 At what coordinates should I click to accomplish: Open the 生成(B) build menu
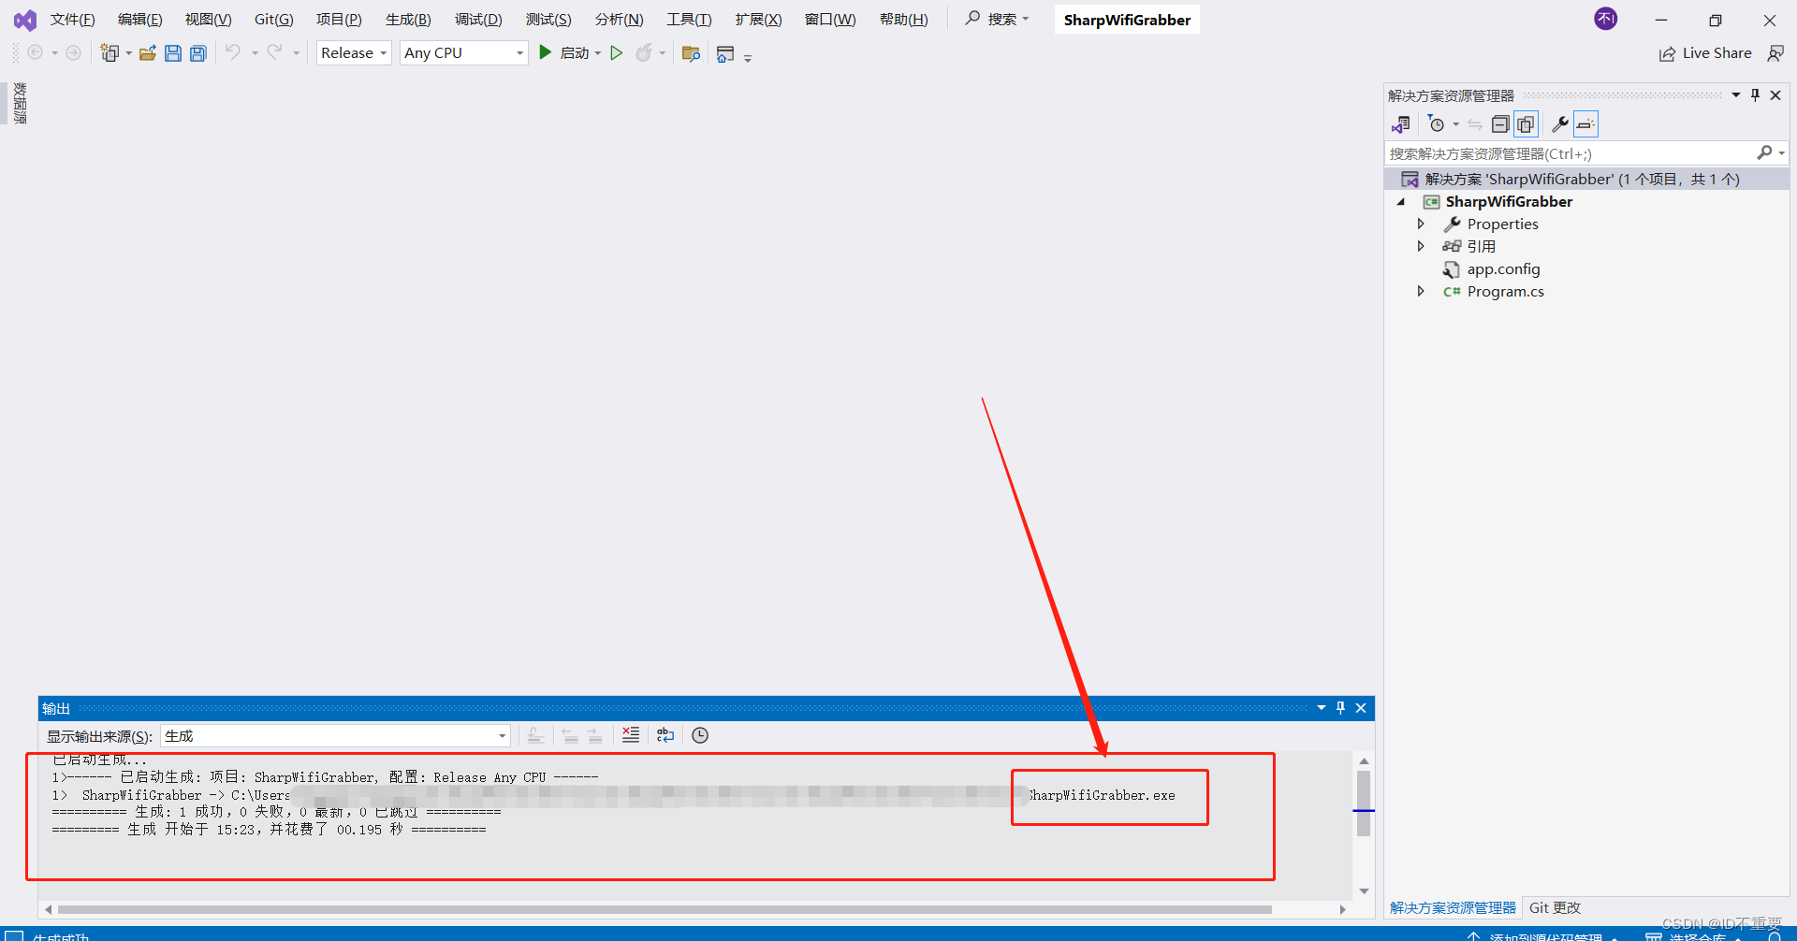(x=408, y=20)
